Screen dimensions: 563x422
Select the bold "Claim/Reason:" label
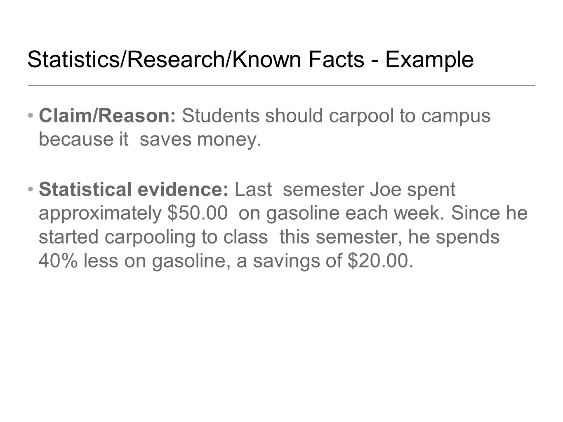click(x=108, y=116)
